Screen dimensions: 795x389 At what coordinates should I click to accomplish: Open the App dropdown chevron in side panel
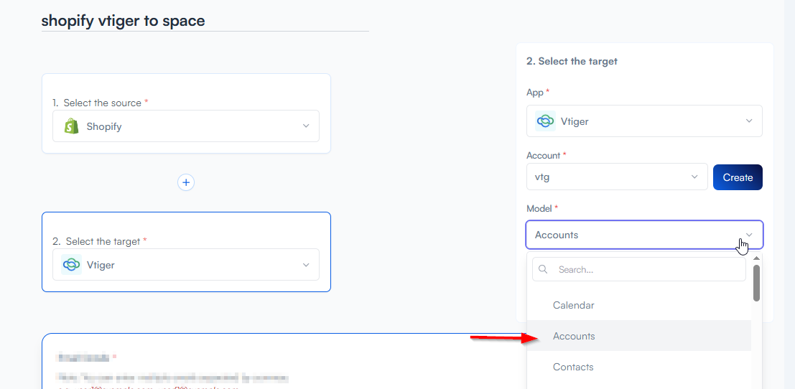tap(749, 121)
